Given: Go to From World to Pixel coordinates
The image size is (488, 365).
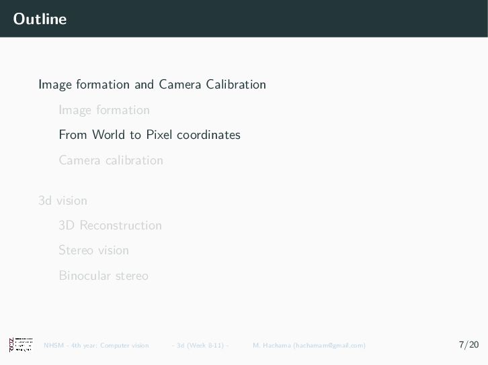Looking at the screenshot, I should [149, 135].
